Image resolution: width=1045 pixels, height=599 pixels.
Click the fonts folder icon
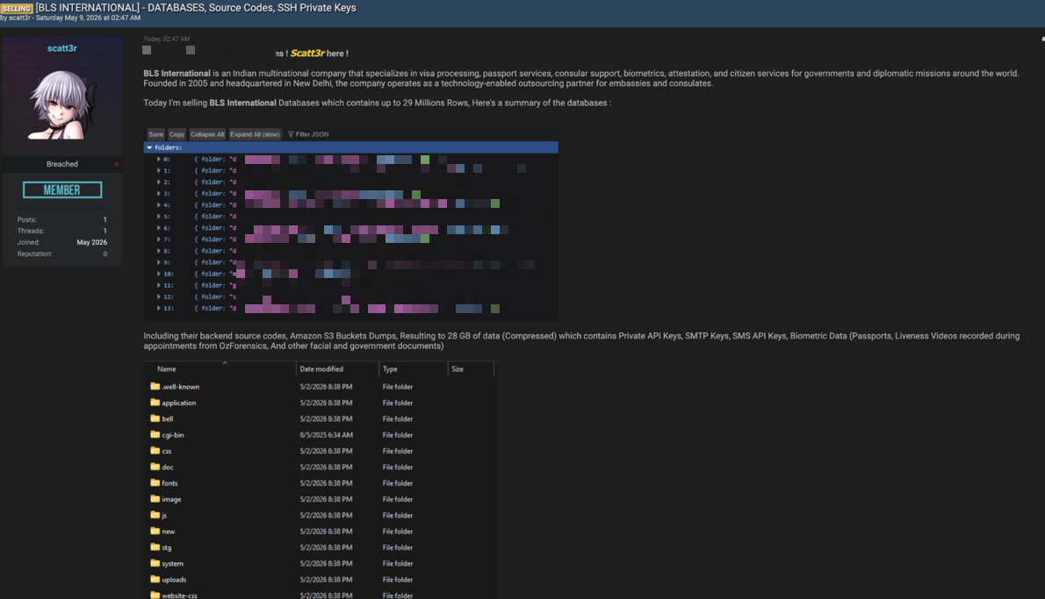tap(155, 482)
